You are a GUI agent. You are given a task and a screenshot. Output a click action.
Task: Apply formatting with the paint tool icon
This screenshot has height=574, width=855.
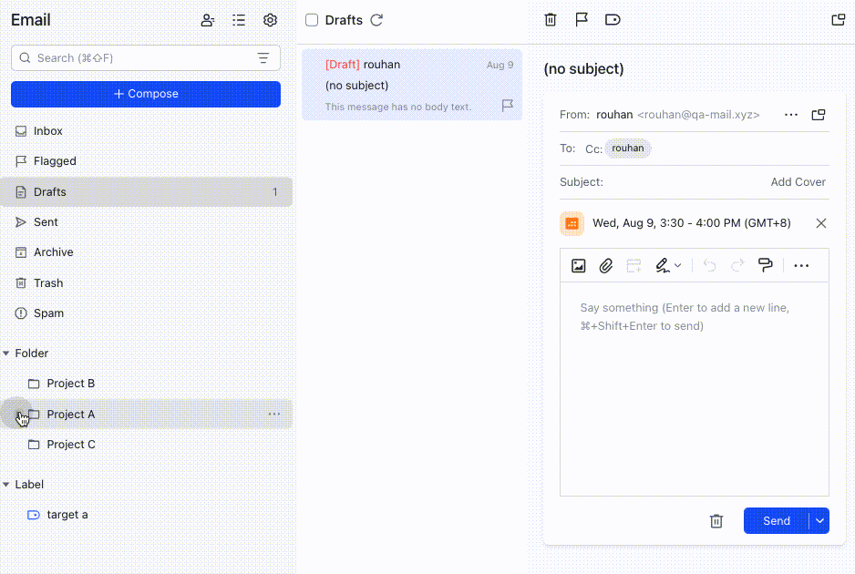(x=765, y=265)
